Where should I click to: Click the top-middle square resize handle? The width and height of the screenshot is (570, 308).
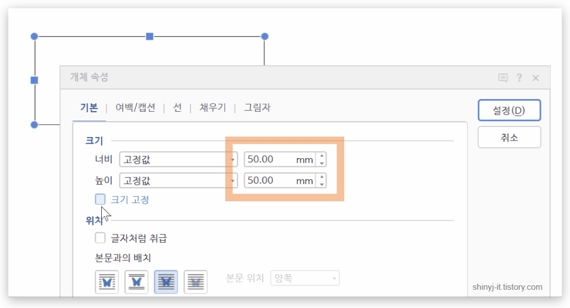149,36
